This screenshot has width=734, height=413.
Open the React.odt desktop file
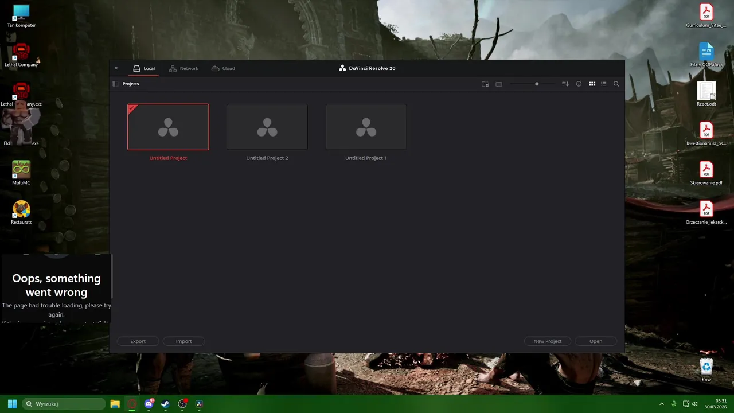tap(706, 95)
